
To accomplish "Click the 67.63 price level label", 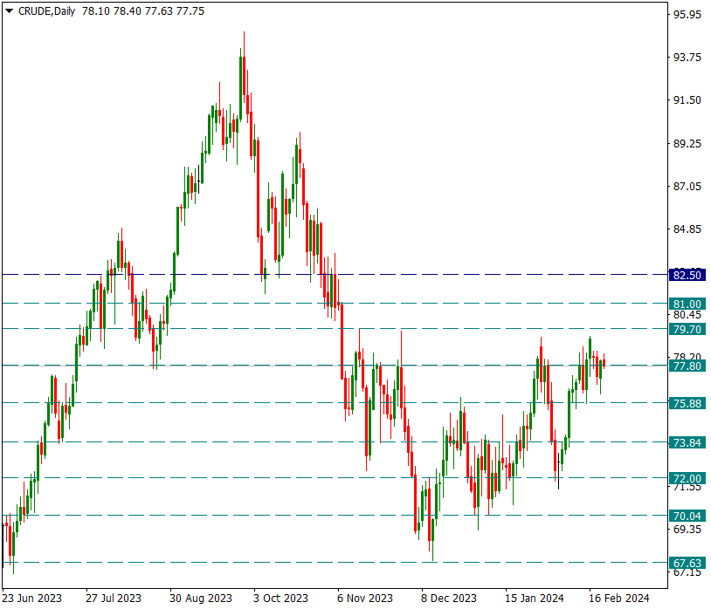I will [687, 564].
